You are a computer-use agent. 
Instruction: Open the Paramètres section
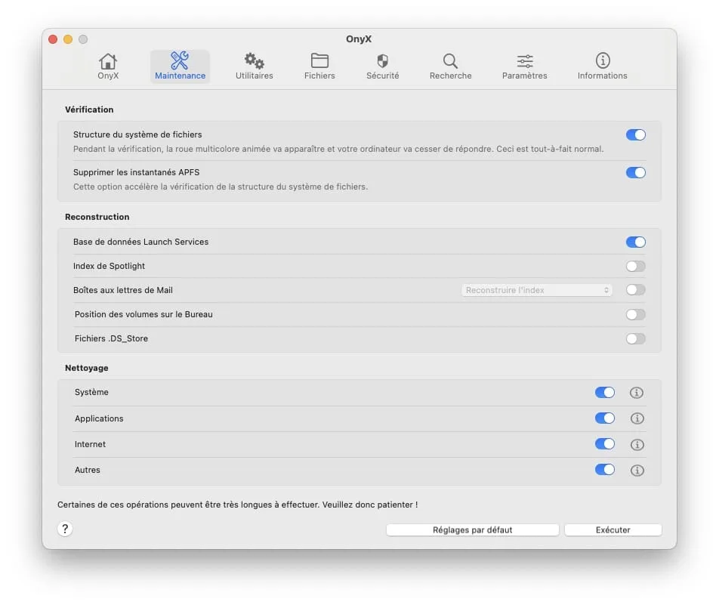tap(523, 65)
